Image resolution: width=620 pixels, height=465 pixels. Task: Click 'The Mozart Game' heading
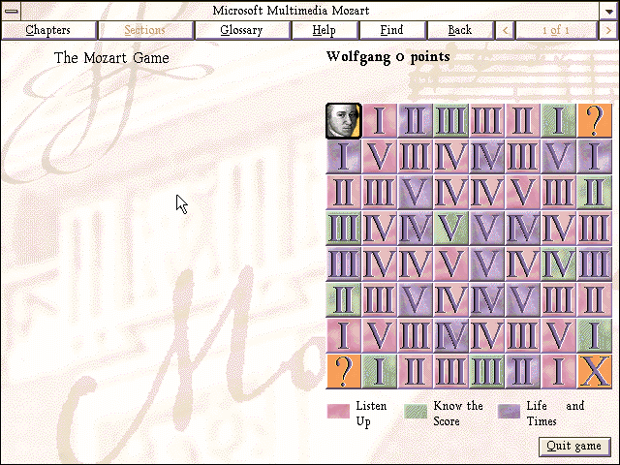[111, 58]
